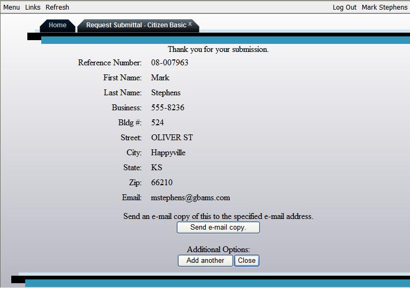Click the Bldg # label
The height and width of the screenshot is (288, 410).
pos(130,123)
